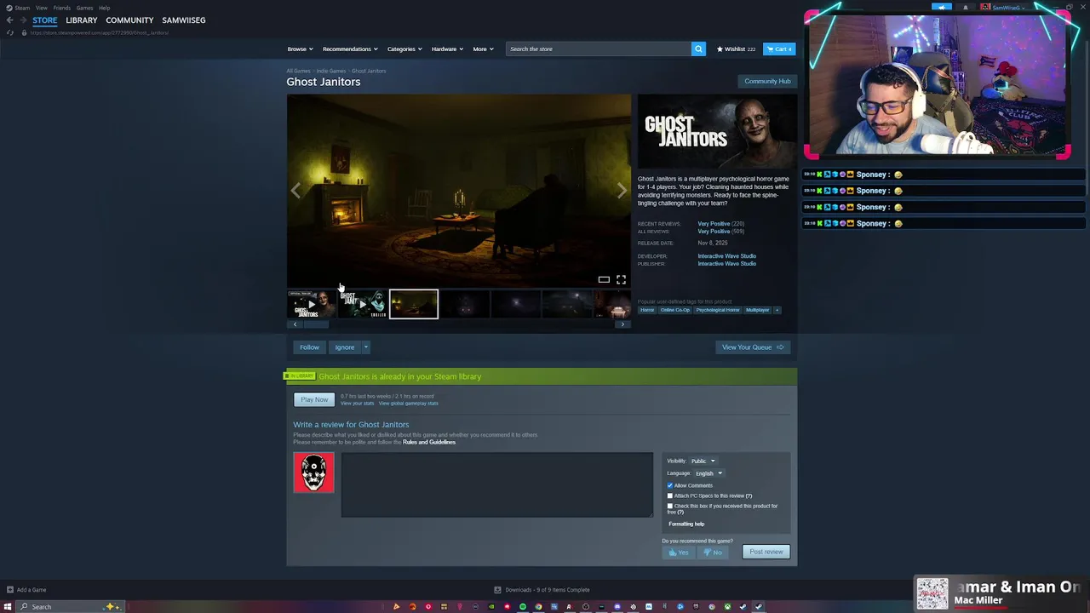
Task: Open the SAMWIISEG profile tab
Action: [x=184, y=20]
